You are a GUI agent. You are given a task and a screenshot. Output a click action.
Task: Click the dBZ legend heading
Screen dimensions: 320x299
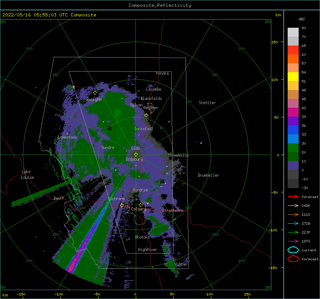302,19
